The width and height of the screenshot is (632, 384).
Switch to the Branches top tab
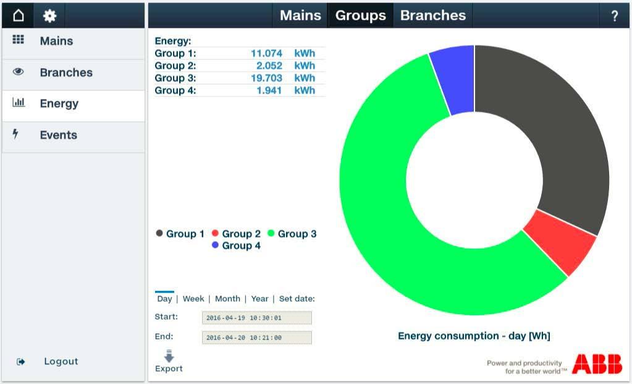click(x=433, y=15)
